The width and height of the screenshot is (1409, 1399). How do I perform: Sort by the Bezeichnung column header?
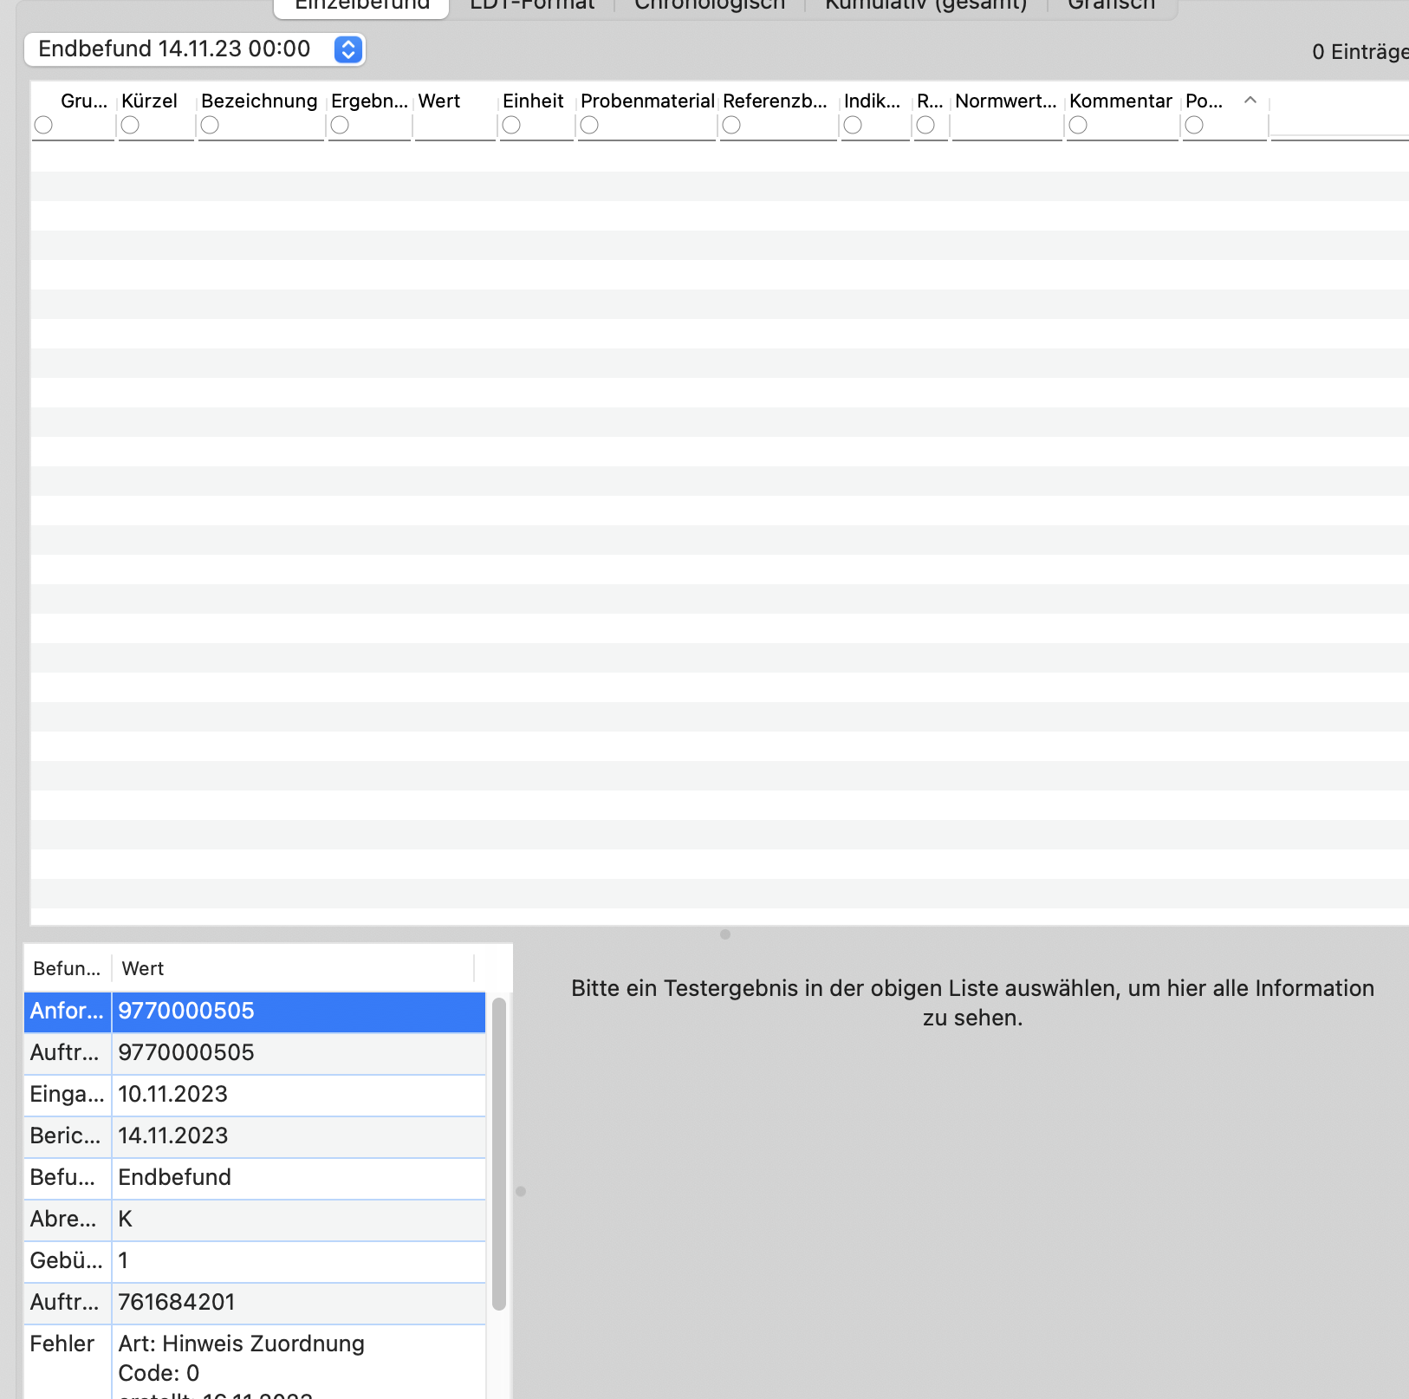[259, 101]
